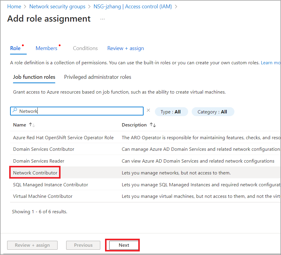Open NSG-jzhang Access control (IAM) breadcrumb
Image resolution: width=281 pixels, height=255 pixels.
132,7
